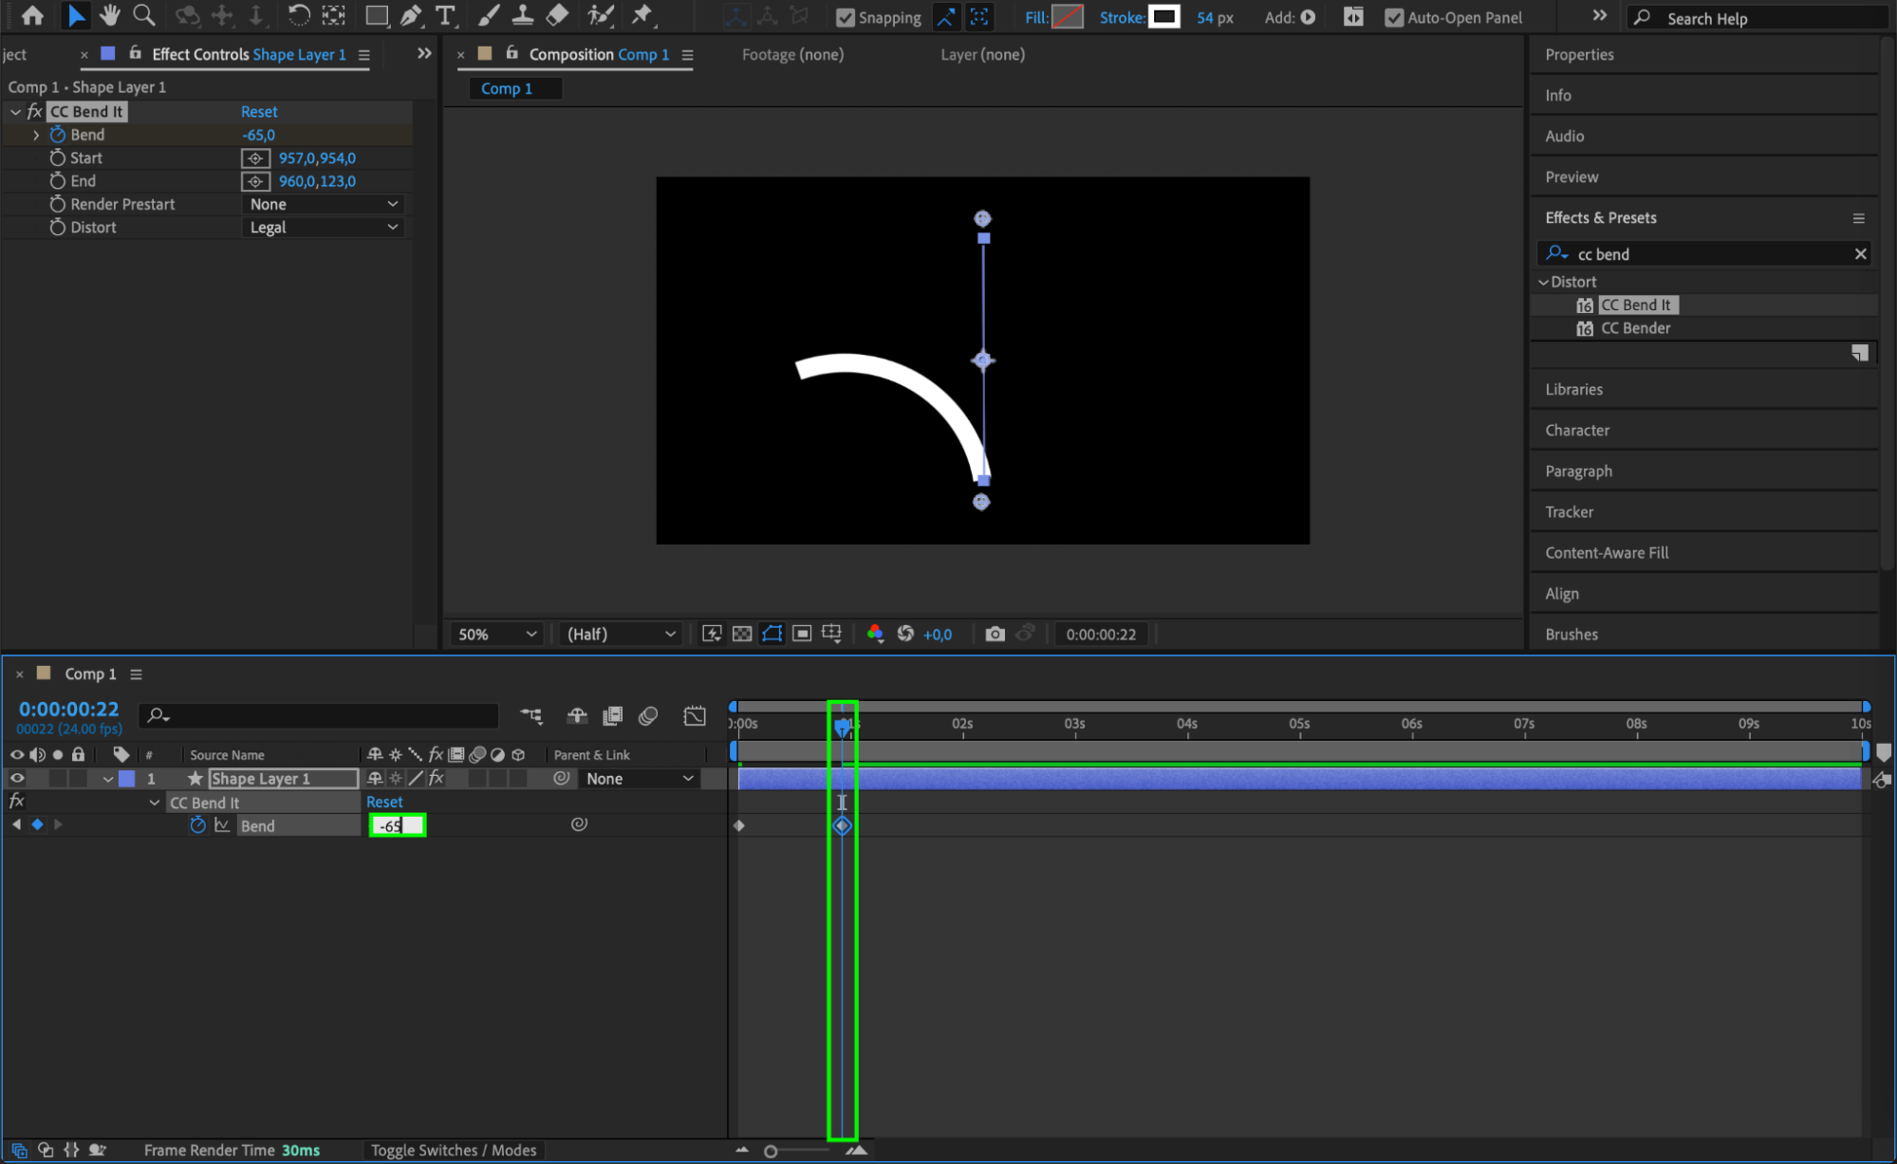The image size is (1897, 1164).
Task: Toggle the Snapping checkbox
Action: click(x=845, y=17)
